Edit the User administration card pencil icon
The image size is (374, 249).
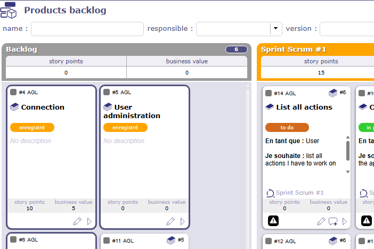[x=170, y=221]
